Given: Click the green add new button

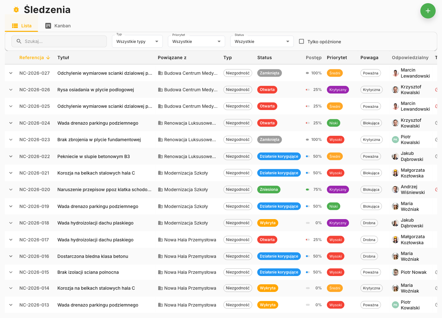Looking at the screenshot, I should pos(428,11).
